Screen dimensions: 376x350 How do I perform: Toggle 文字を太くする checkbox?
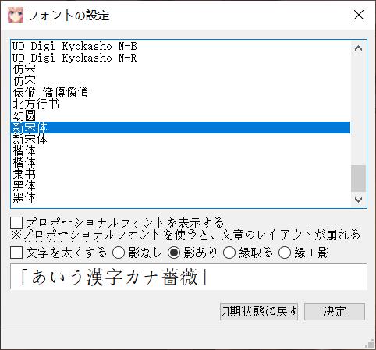(x=16, y=253)
